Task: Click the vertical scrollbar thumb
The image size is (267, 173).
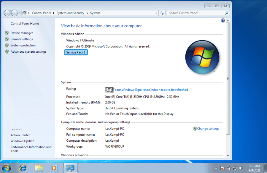Action: pyautogui.click(x=228, y=78)
